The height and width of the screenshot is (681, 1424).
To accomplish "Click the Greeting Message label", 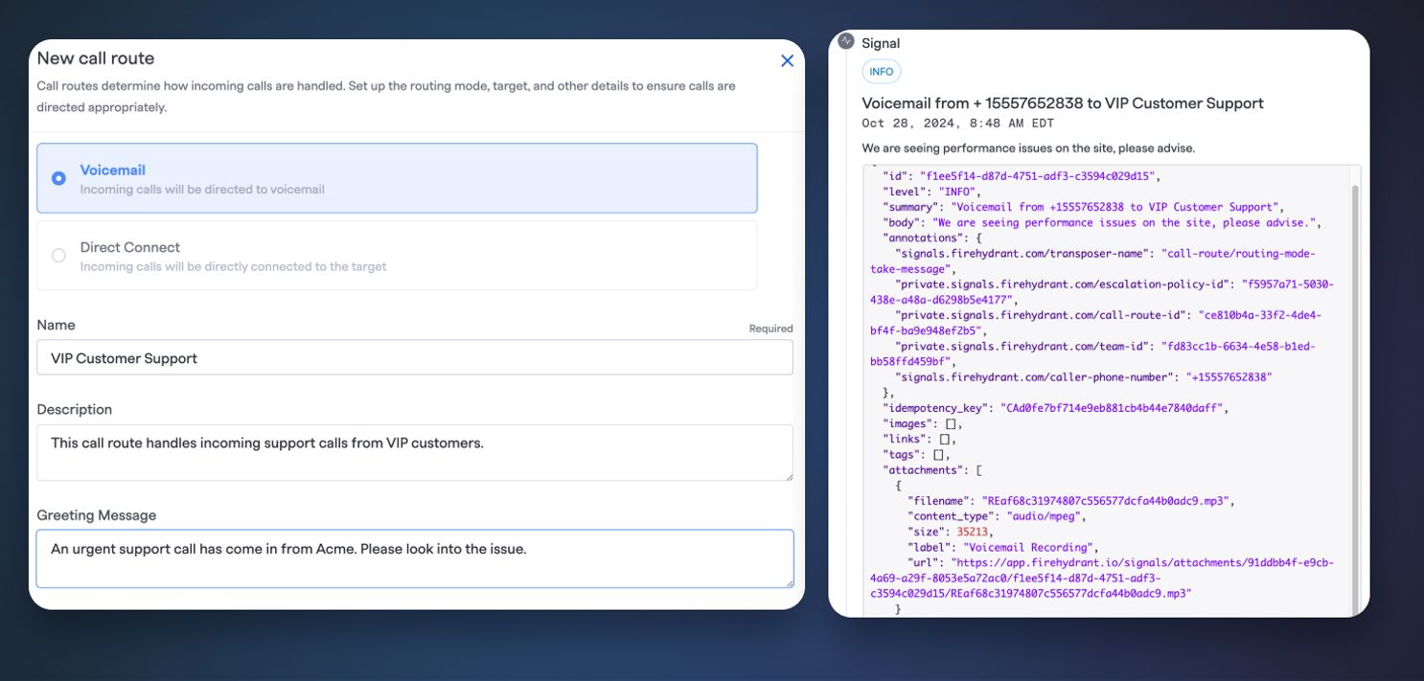I will (97, 515).
